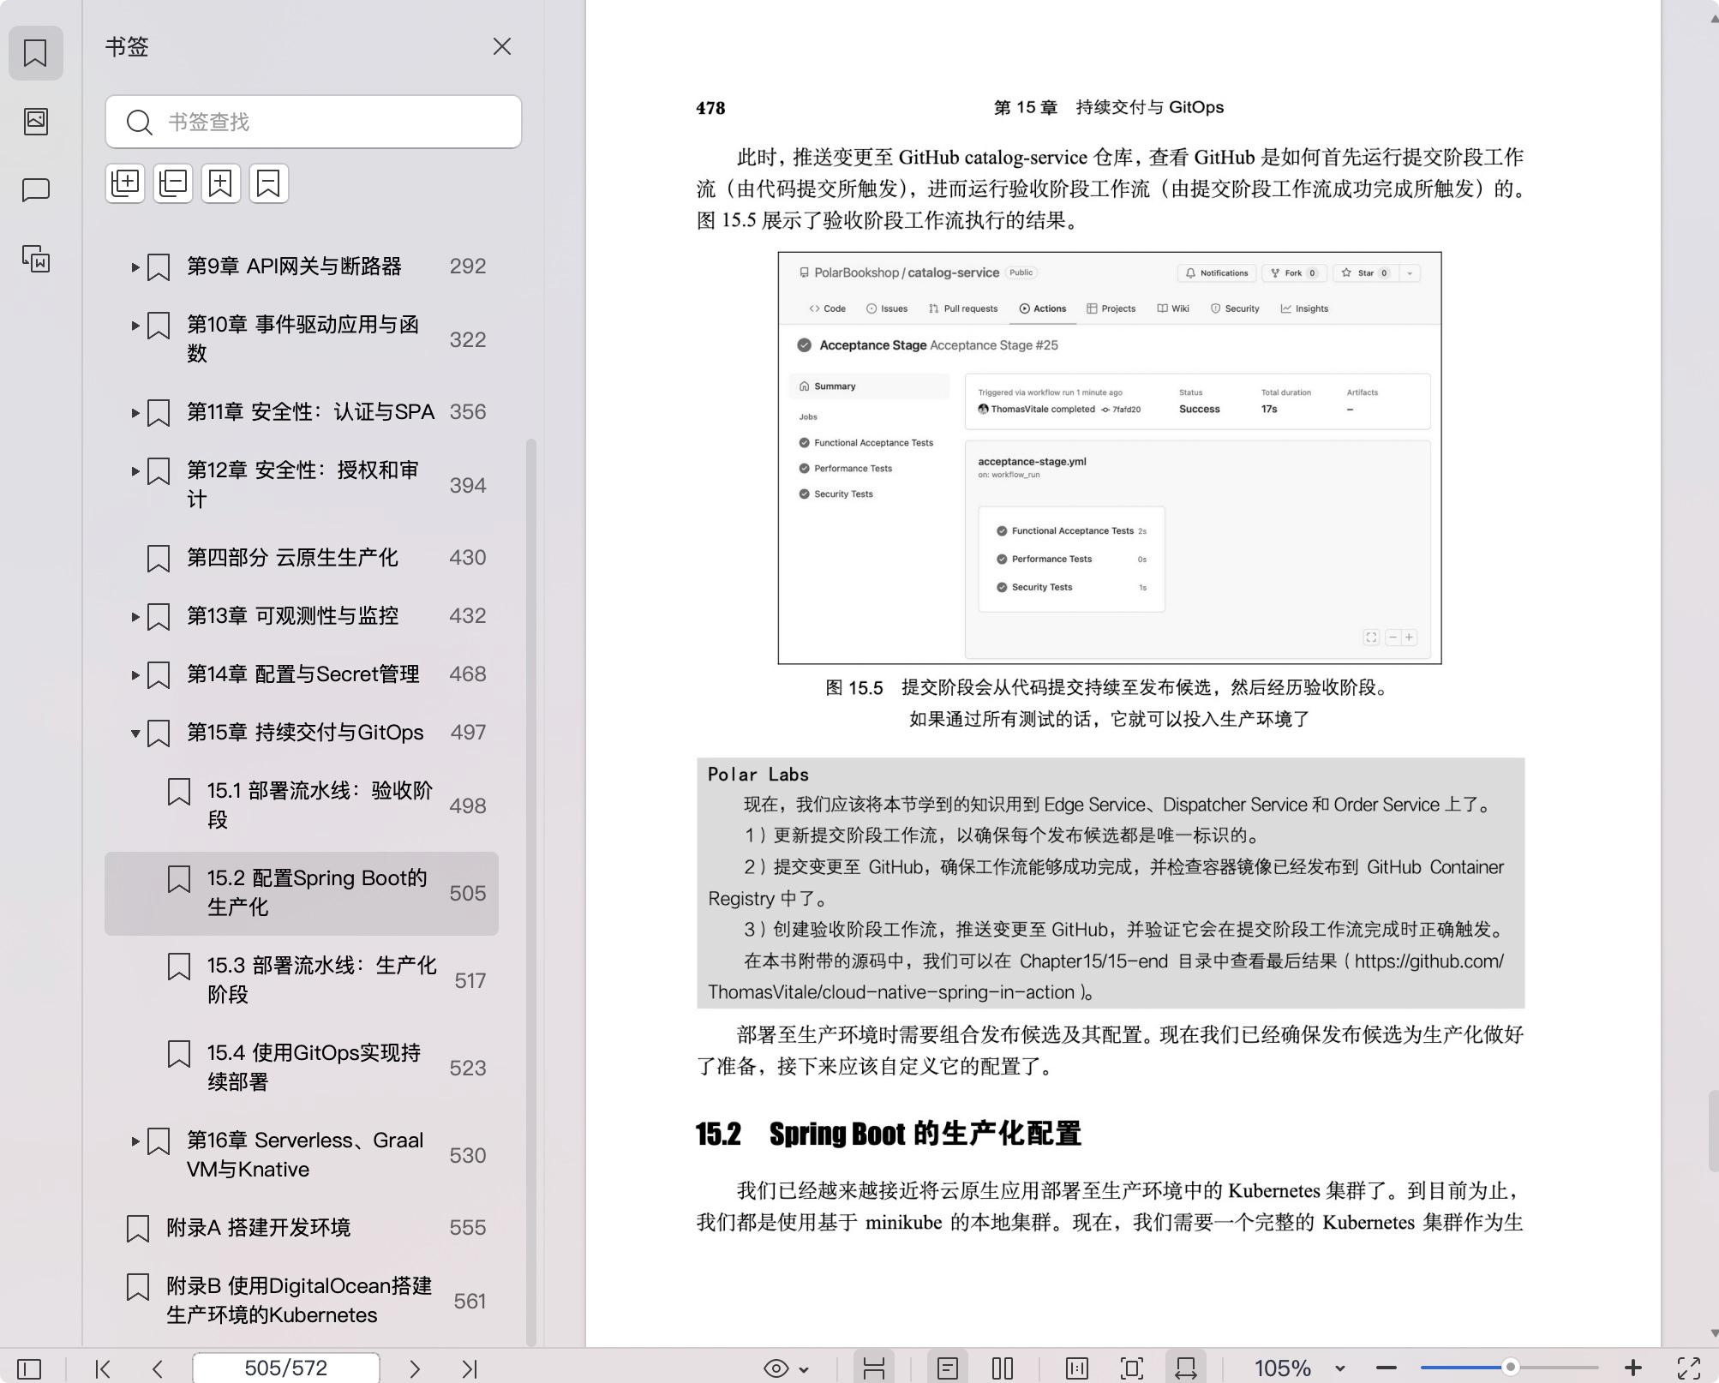Expand all bookmarks icon

[x=125, y=183]
